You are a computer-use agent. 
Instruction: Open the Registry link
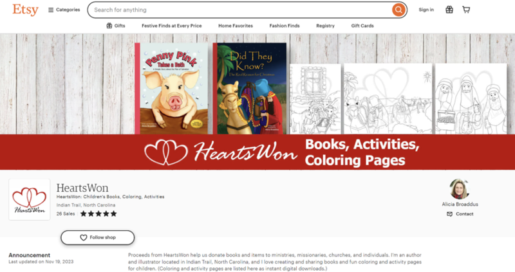click(x=325, y=26)
